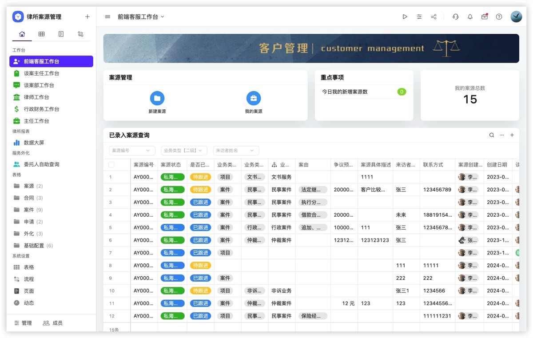This screenshot has width=533, height=338.
Task: Open the 业务类型【二级】 filter dropdown
Action: pyautogui.click(x=184, y=151)
